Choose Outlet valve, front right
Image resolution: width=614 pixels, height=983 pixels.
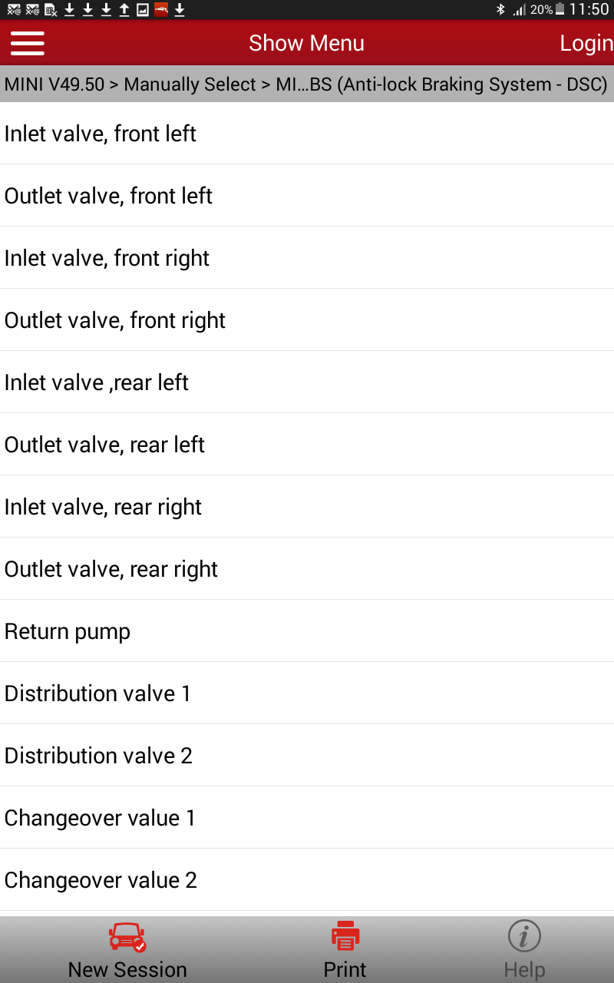115,320
